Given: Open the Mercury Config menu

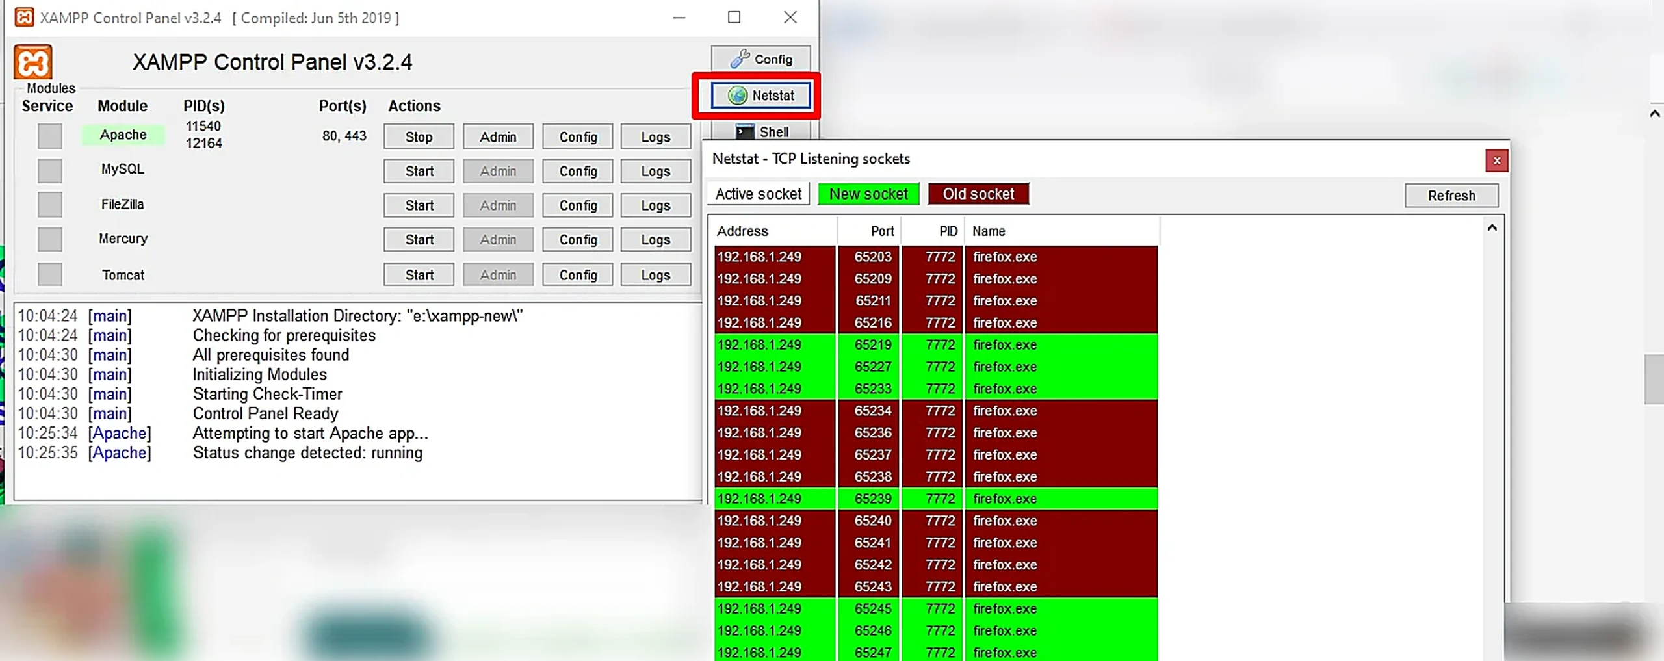Looking at the screenshot, I should tap(578, 240).
